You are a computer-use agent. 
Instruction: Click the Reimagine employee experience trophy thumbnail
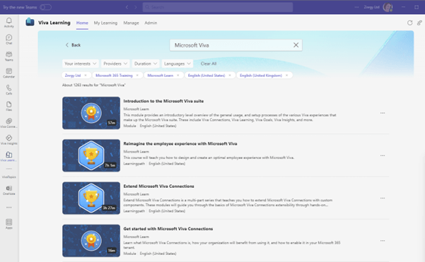[x=91, y=155]
